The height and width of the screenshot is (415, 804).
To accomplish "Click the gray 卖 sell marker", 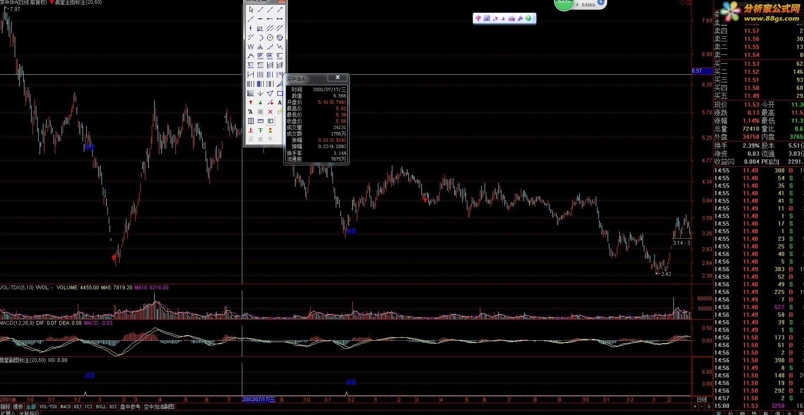I will point(260,140).
